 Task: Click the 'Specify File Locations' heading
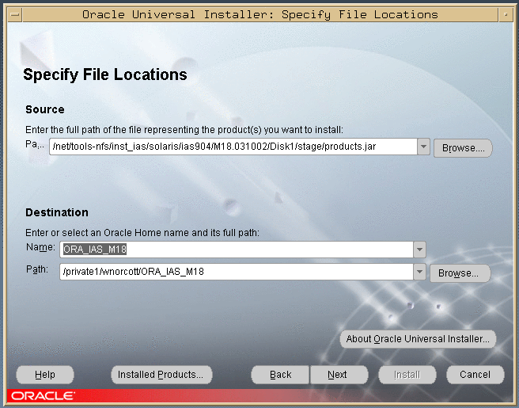(x=105, y=74)
